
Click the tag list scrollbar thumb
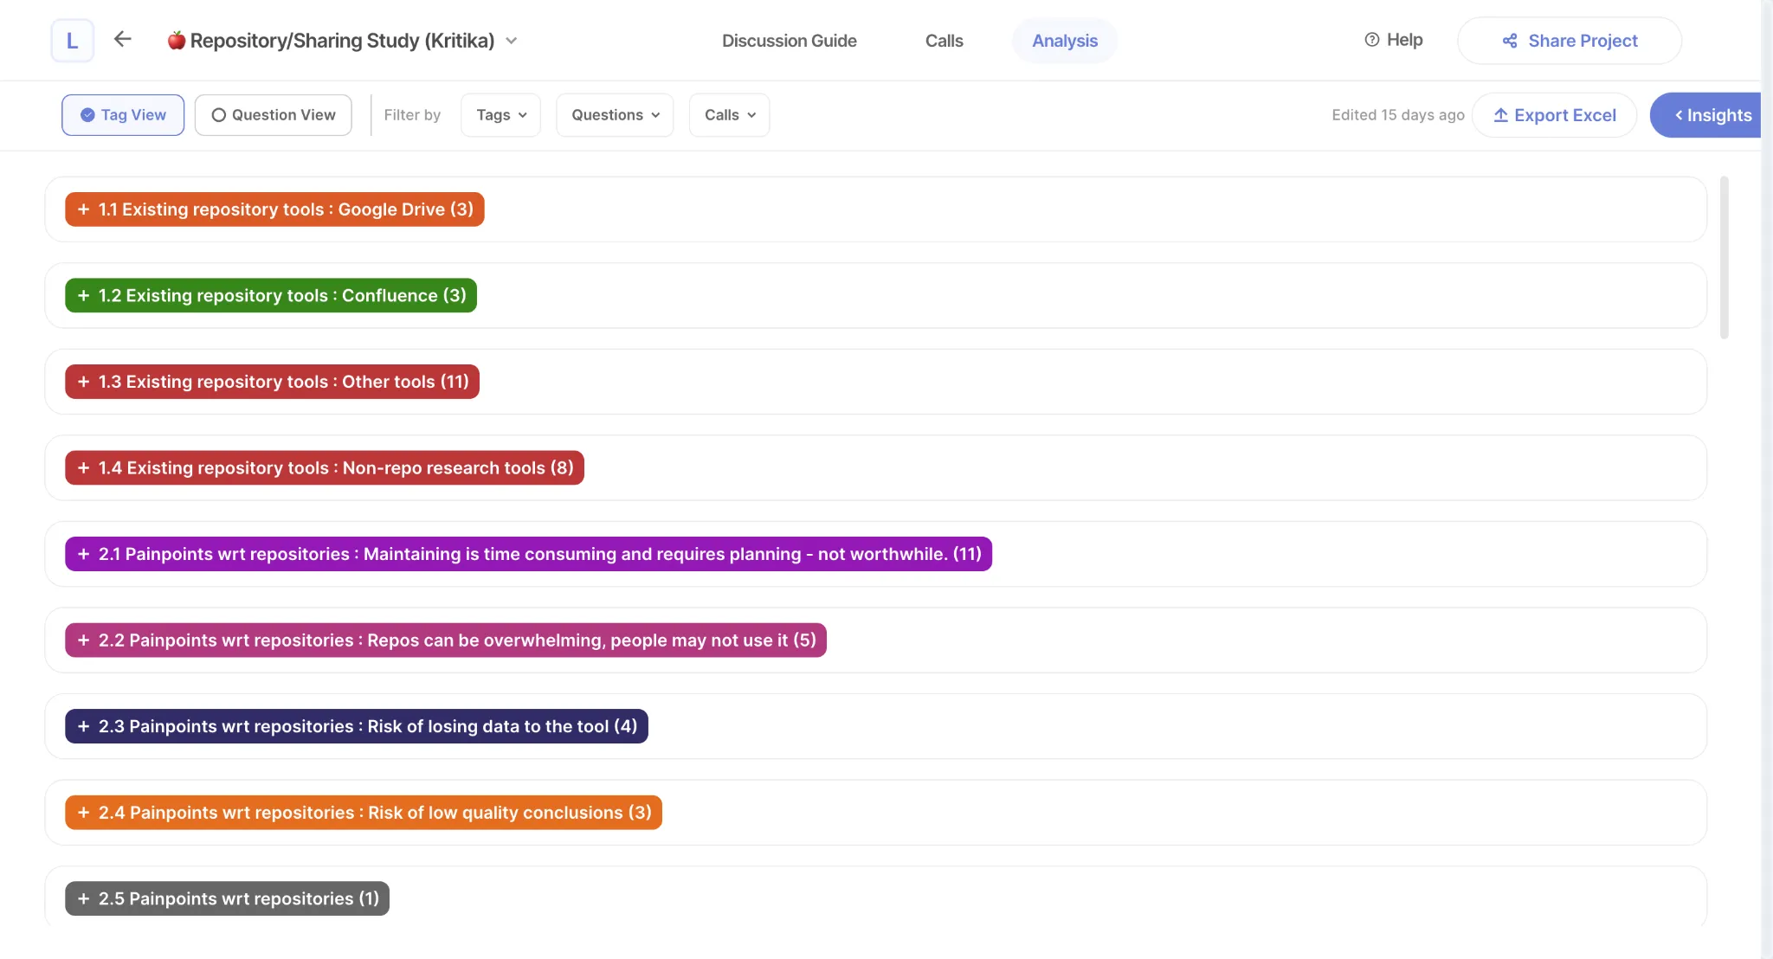click(1725, 257)
